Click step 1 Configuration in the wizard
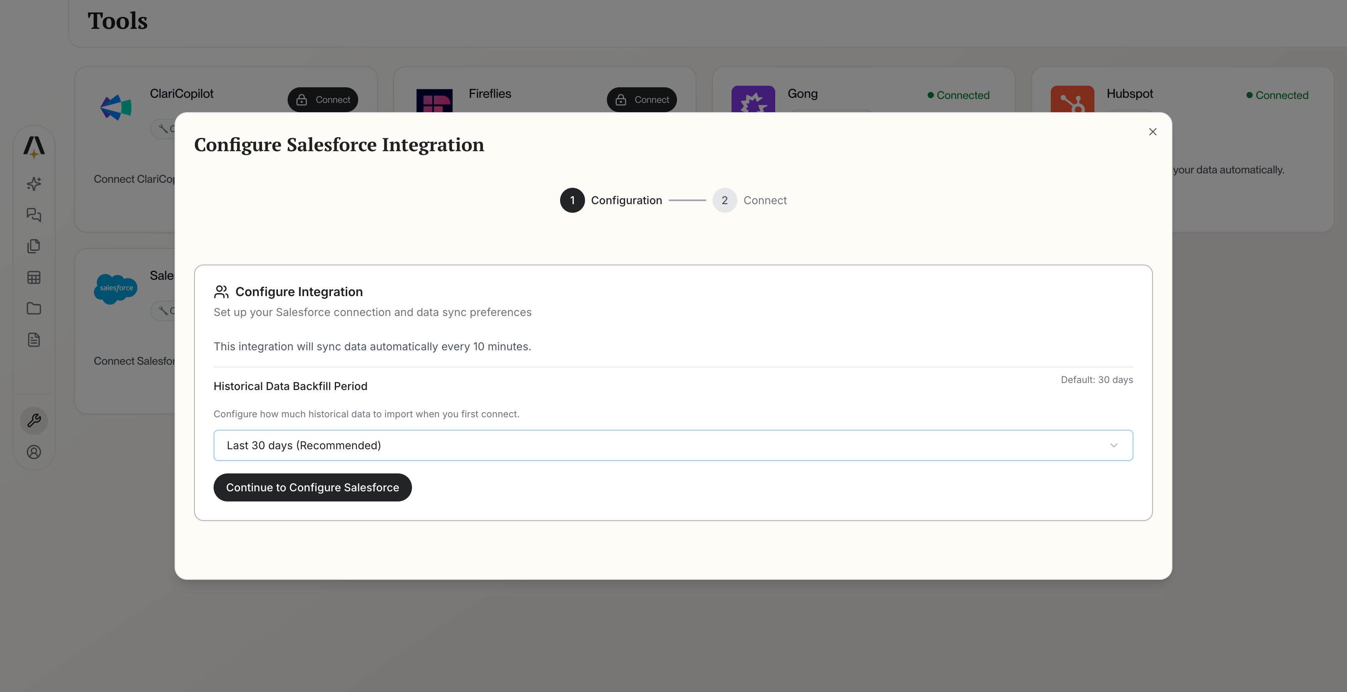 point(572,200)
